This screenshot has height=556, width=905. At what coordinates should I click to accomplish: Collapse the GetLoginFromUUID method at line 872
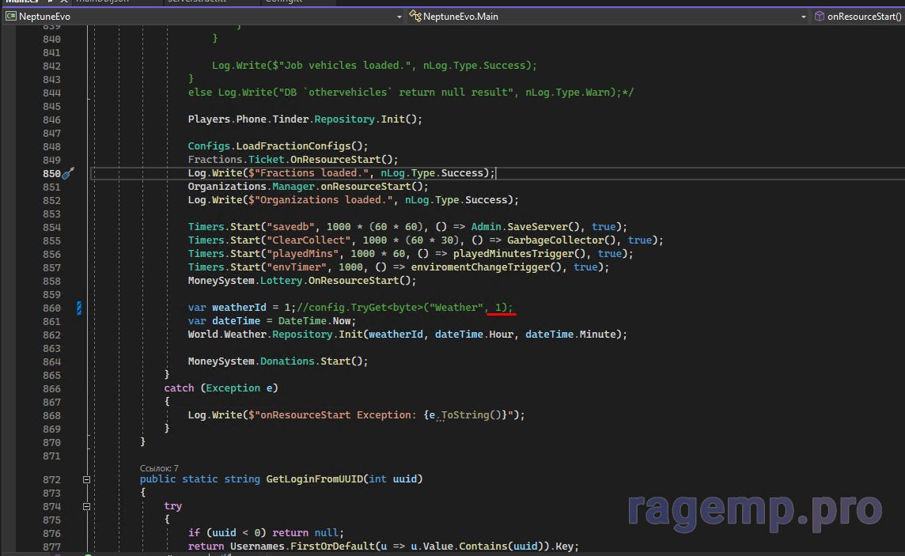point(87,479)
